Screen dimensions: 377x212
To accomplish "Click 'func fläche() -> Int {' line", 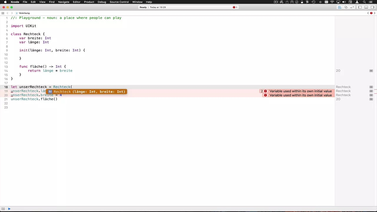I will [x=43, y=67].
